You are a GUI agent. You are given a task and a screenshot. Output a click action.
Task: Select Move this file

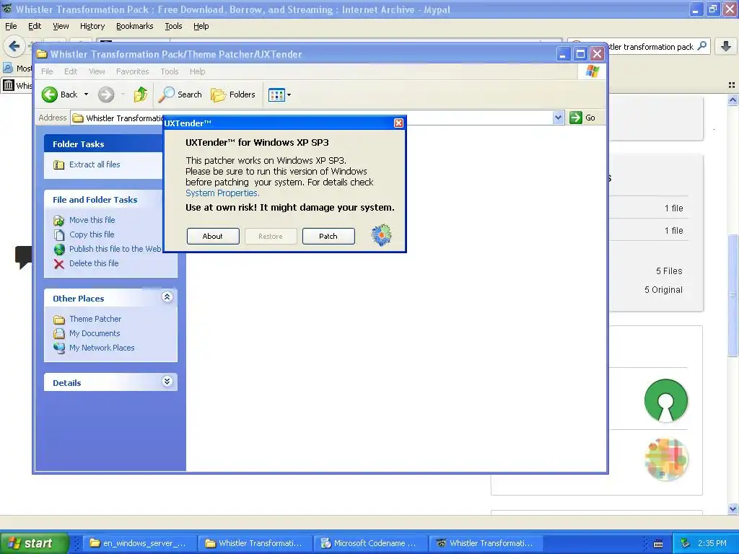point(92,220)
